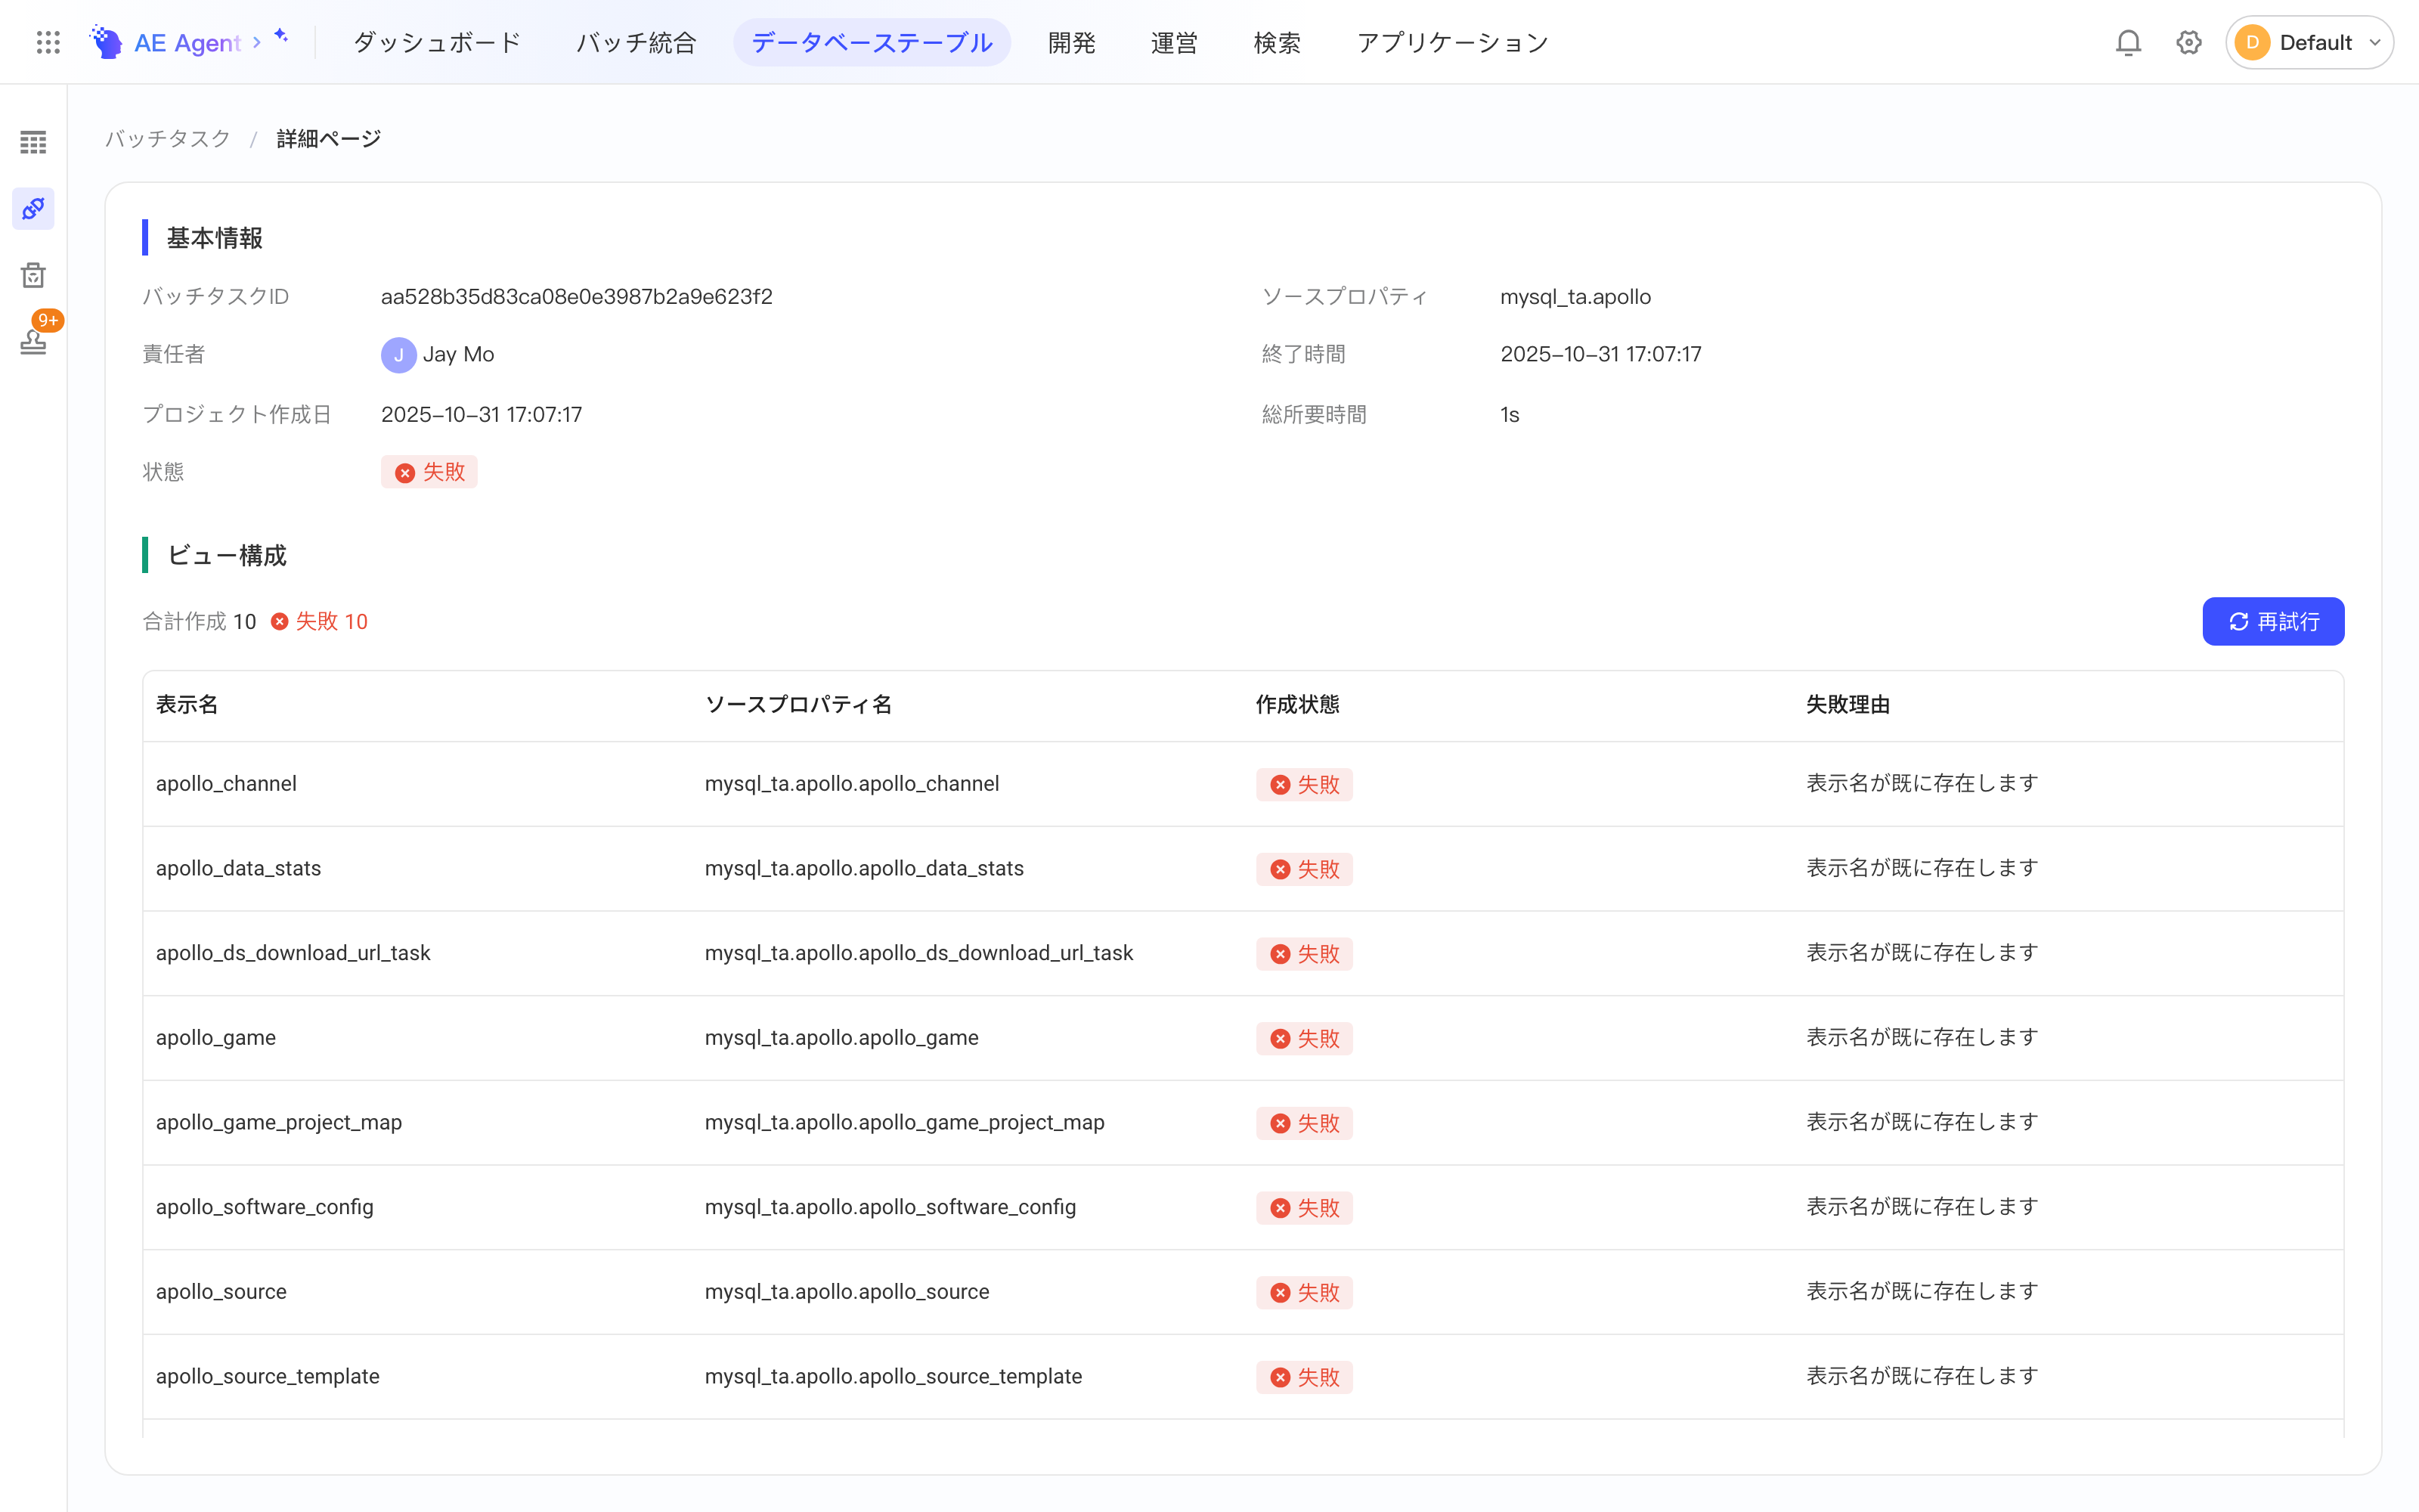Click the 失敗 10 counter
This screenshot has height=1512, width=2419.
[319, 621]
